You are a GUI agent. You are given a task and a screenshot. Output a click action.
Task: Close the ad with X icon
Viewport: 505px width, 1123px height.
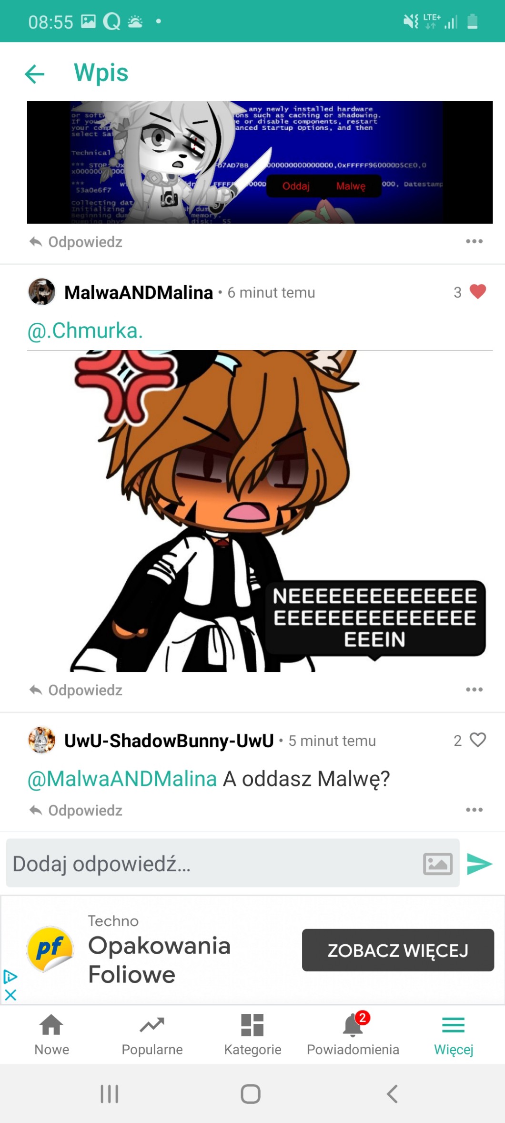pos(10,995)
